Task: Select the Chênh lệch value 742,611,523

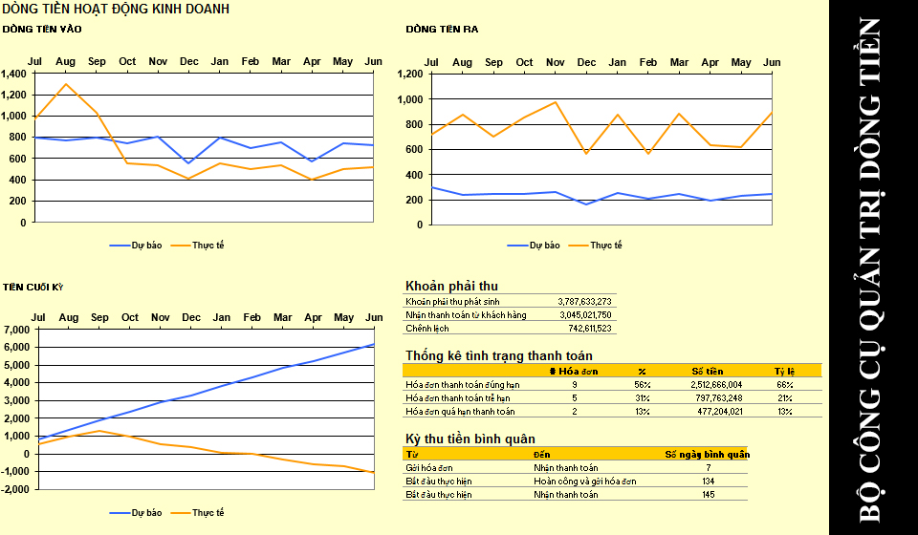Action: (590, 329)
